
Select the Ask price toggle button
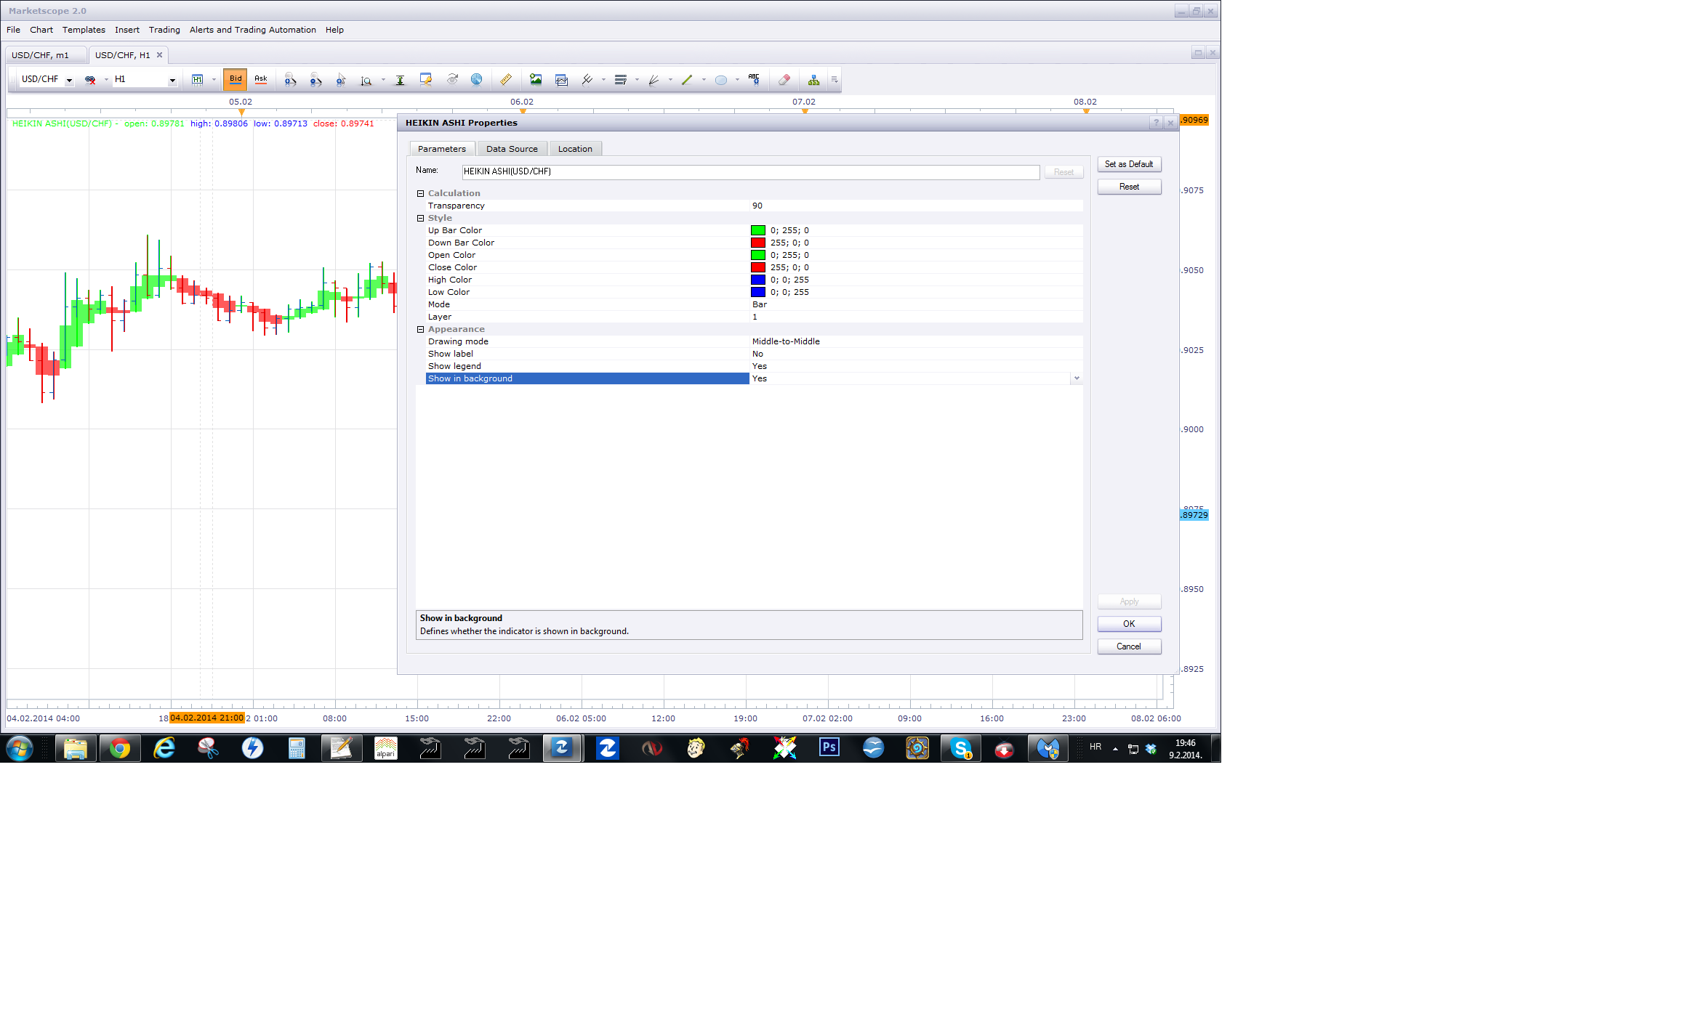pyautogui.click(x=261, y=80)
